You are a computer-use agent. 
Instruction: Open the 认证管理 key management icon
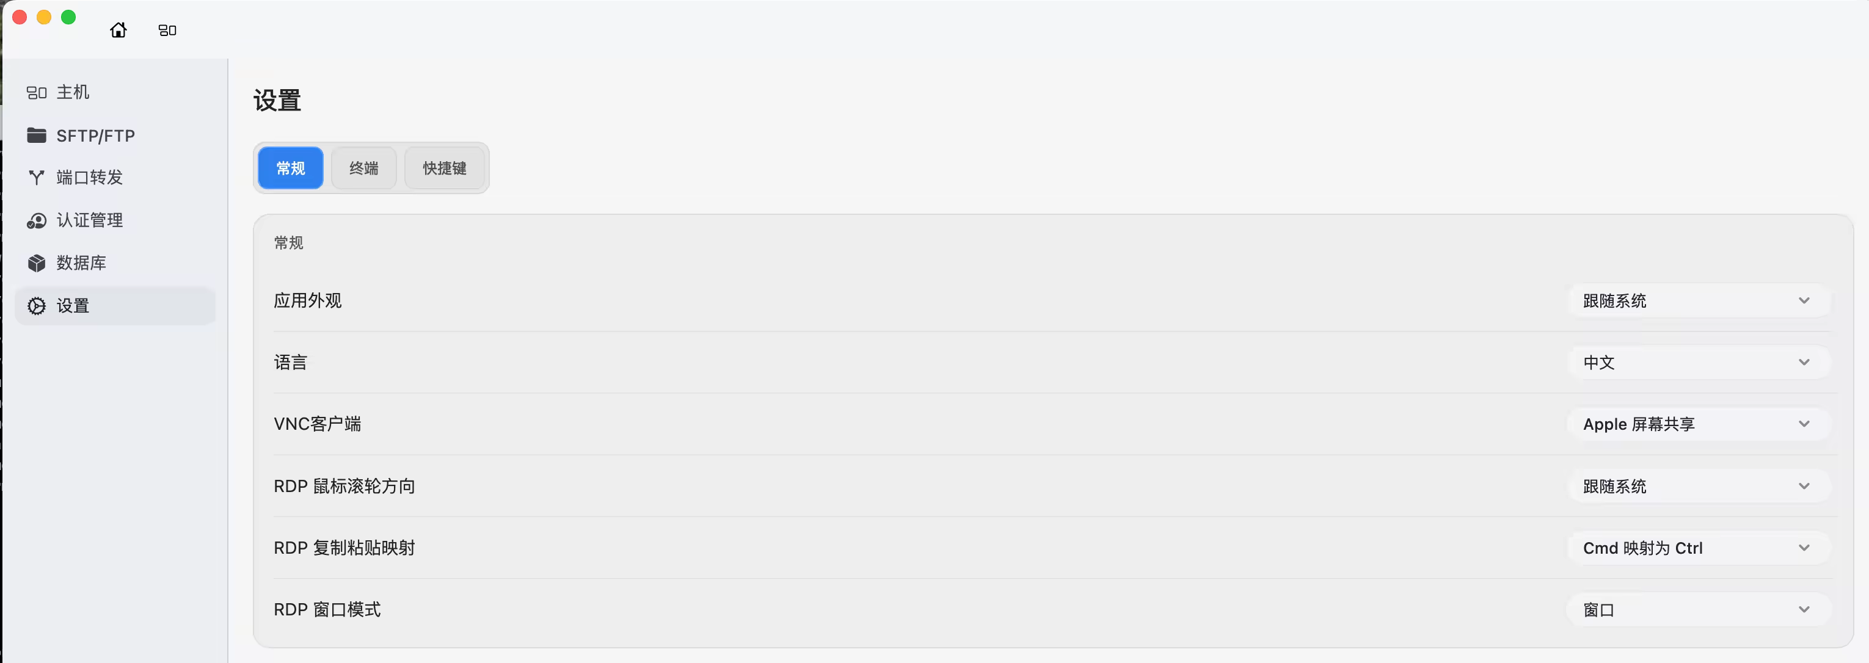click(36, 220)
